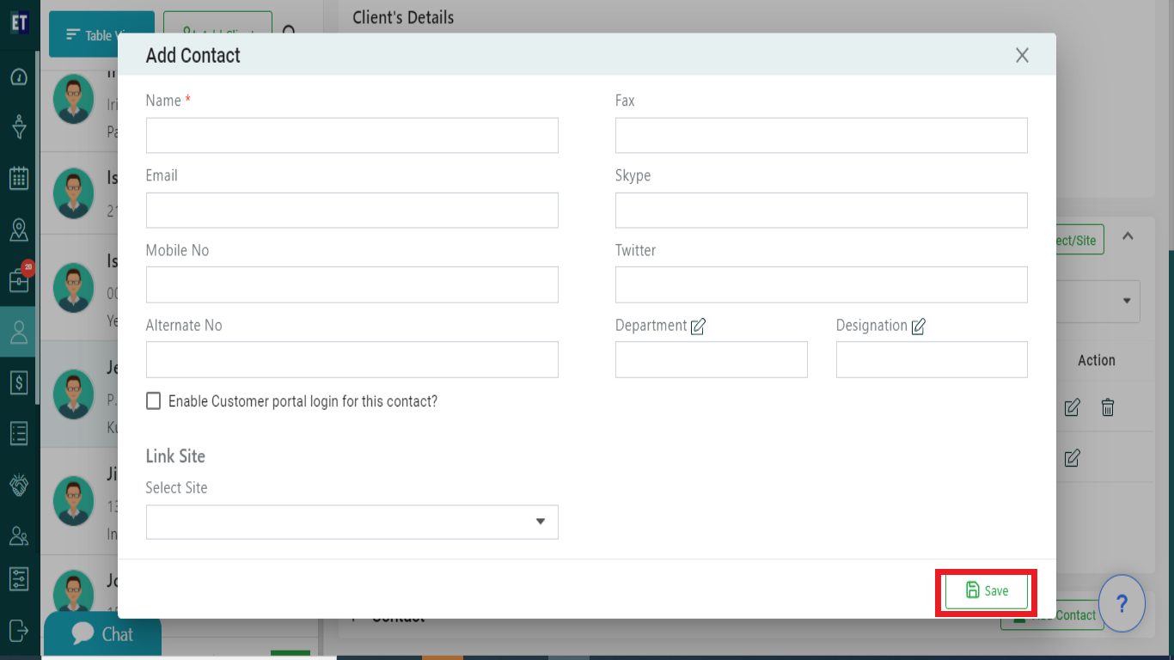Click the Alternate No input field
This screenshot has height=660, width=1174.
tap(352, 359)
